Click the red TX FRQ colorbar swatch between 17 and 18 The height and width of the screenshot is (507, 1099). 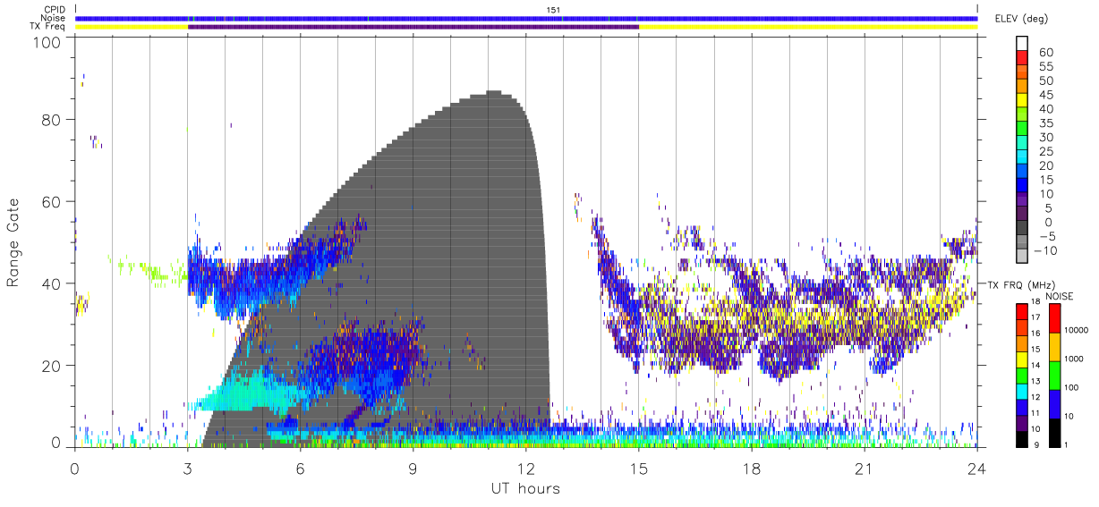pyautogui.click(x=1023, y=310)
